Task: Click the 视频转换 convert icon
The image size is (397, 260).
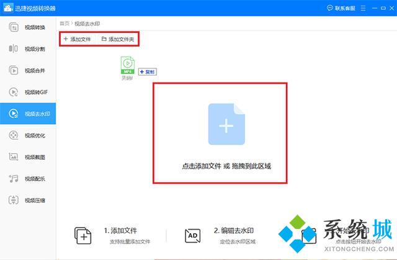Action: 14,27
